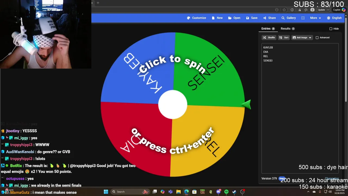Open the volume tray icon
The width and height of the screenshot is (348, 196).
(330, 192)
